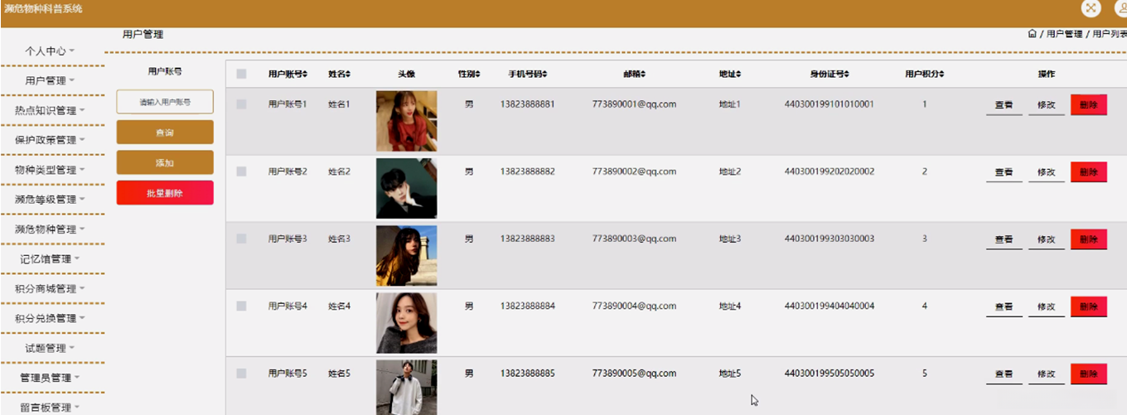Click the home icon in the breadcrumb
Viewport: 1127px width, 415px height.
(x=1032, y=34)
